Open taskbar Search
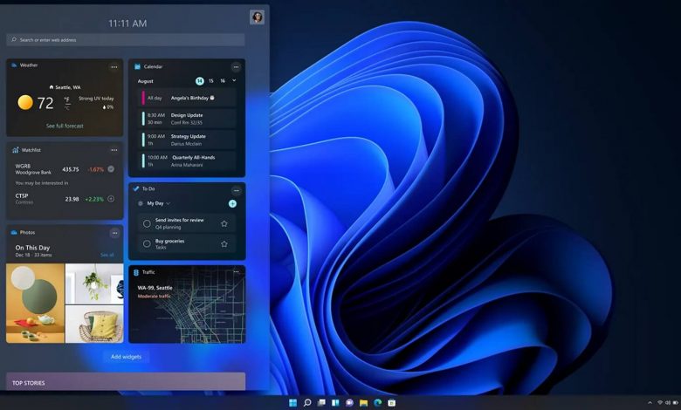This screenshot has height=410, width=681. pos(307,403)
